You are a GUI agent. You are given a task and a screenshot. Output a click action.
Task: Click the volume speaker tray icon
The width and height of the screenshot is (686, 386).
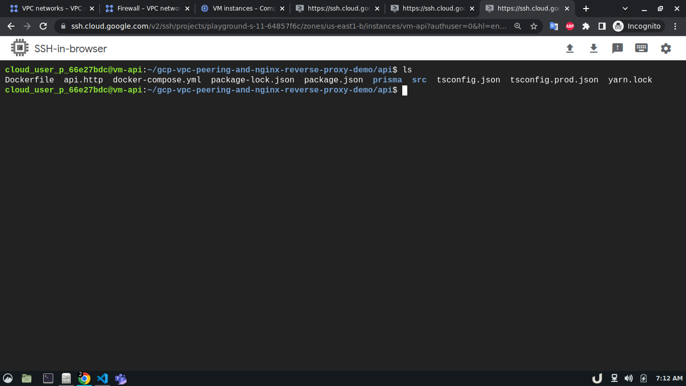pyautogui.click(x=628, y=378)
